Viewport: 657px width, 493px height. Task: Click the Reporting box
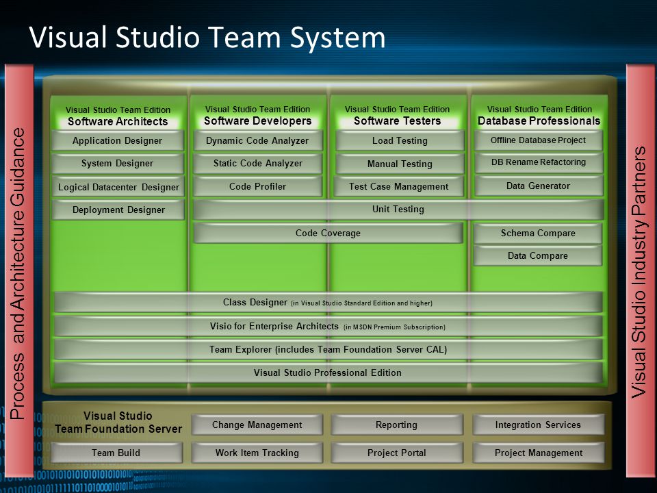click(x=396, y=425)
